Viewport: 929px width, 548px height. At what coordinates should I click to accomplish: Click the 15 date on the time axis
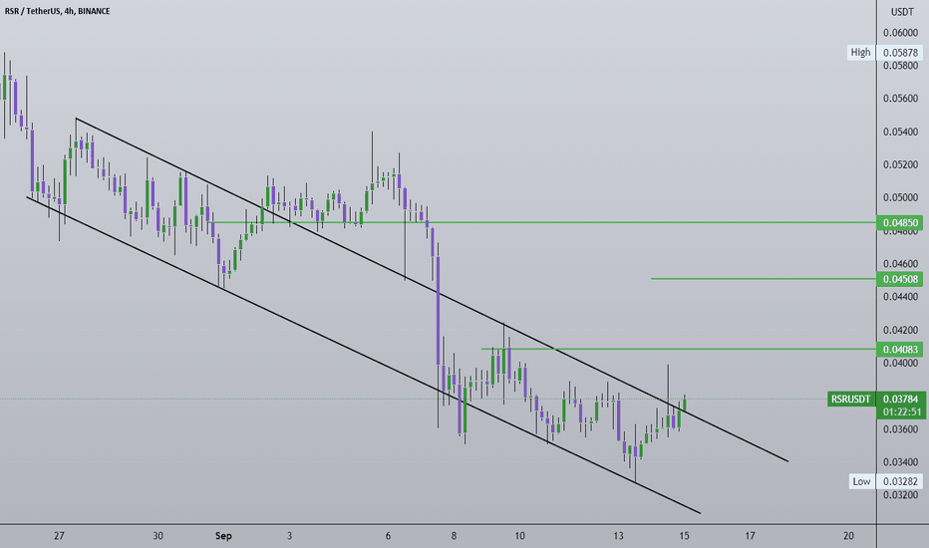[x=685, y=536]
